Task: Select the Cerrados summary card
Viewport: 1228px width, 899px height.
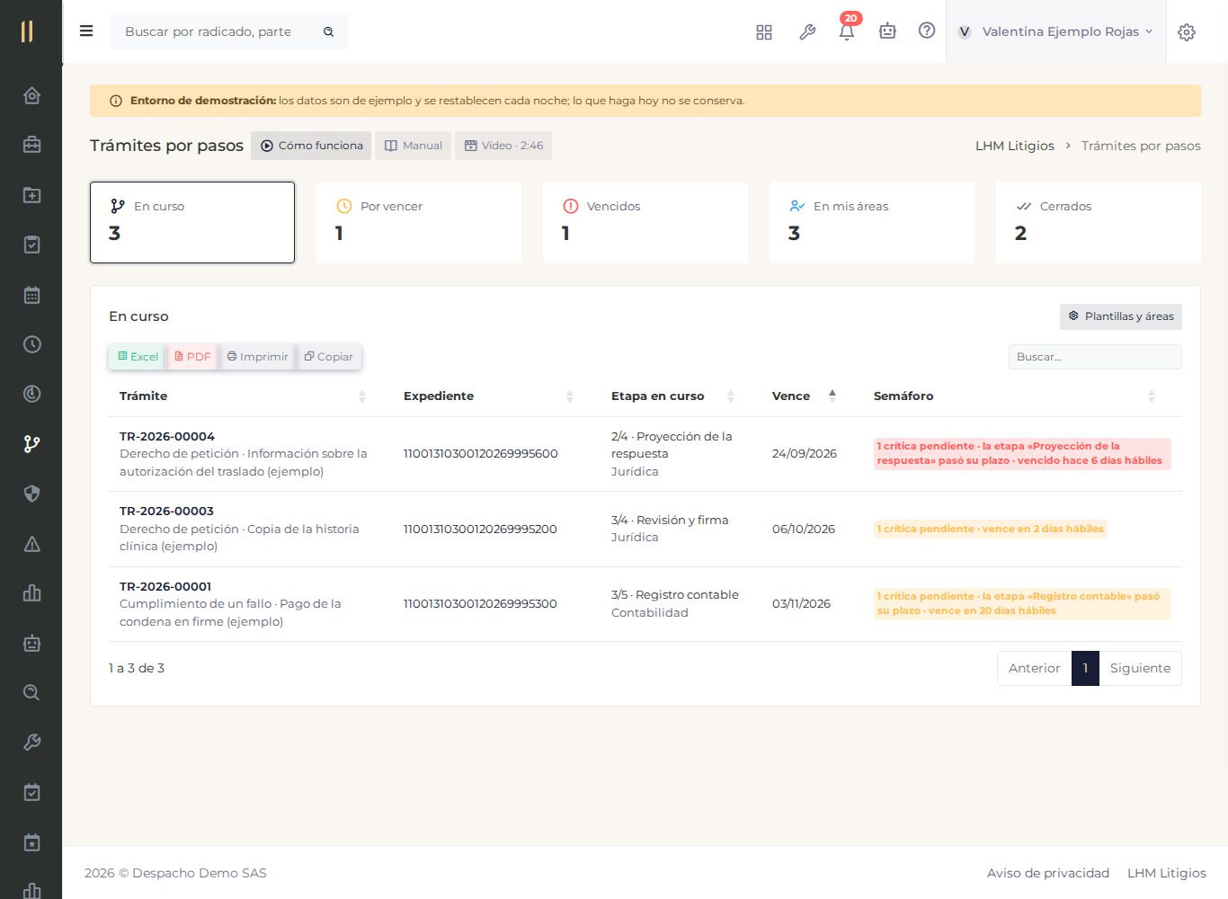Action: click(1099, 222)
